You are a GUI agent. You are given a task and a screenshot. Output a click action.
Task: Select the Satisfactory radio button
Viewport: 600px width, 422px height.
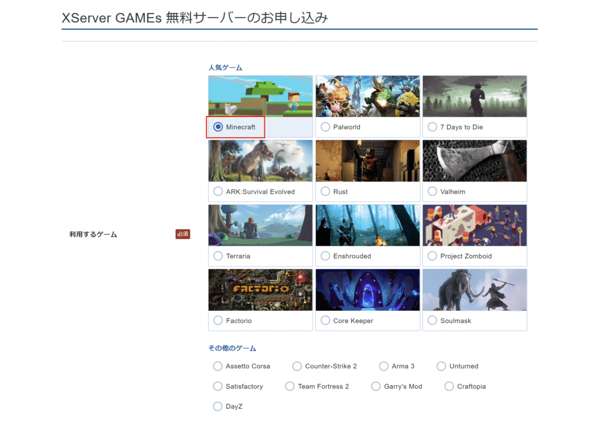coord(218,386)
